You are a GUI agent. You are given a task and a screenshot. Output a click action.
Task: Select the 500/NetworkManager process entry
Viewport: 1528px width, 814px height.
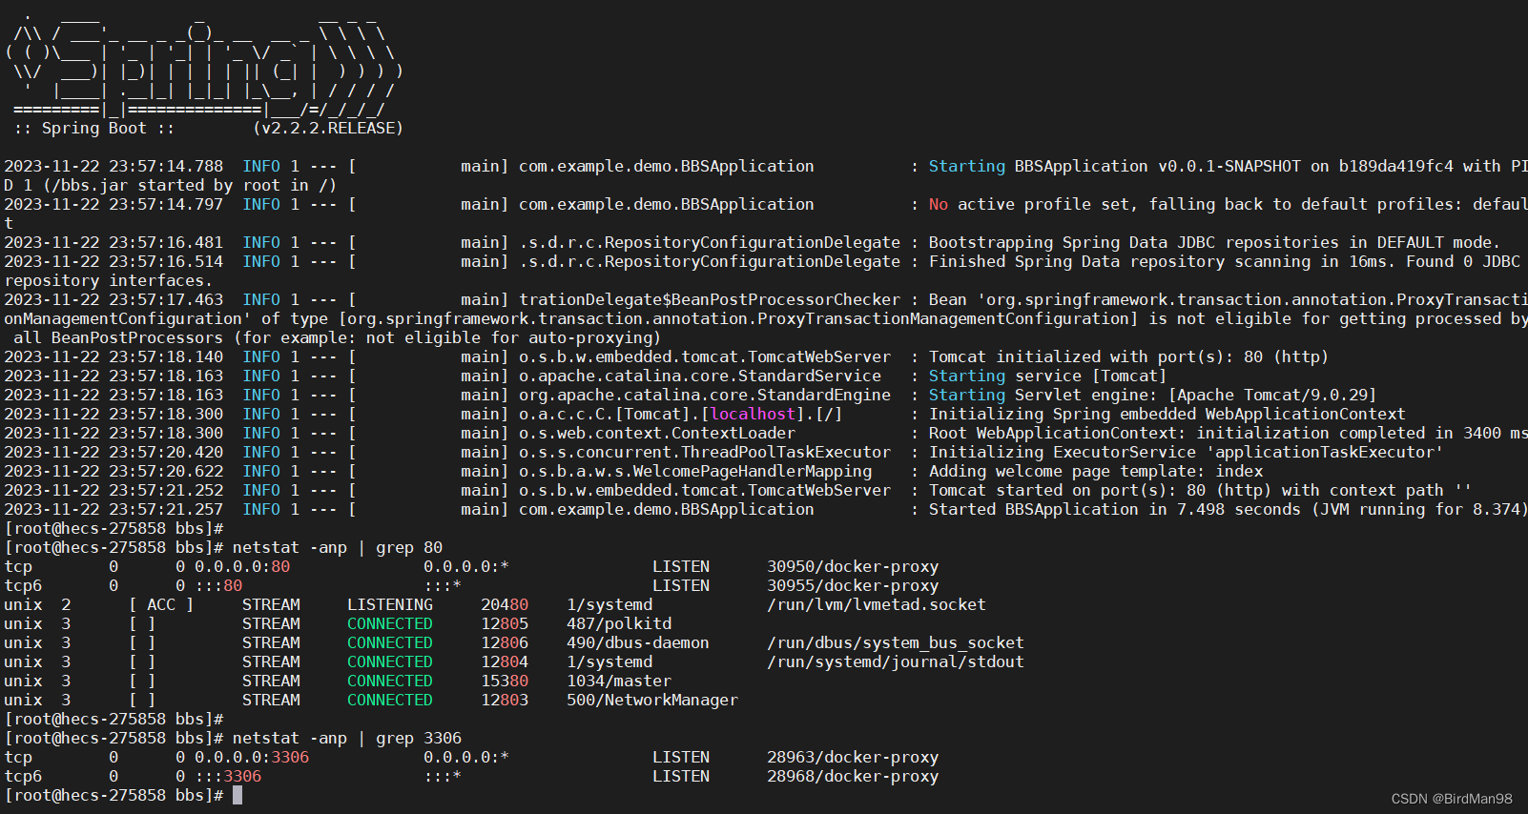652,700
